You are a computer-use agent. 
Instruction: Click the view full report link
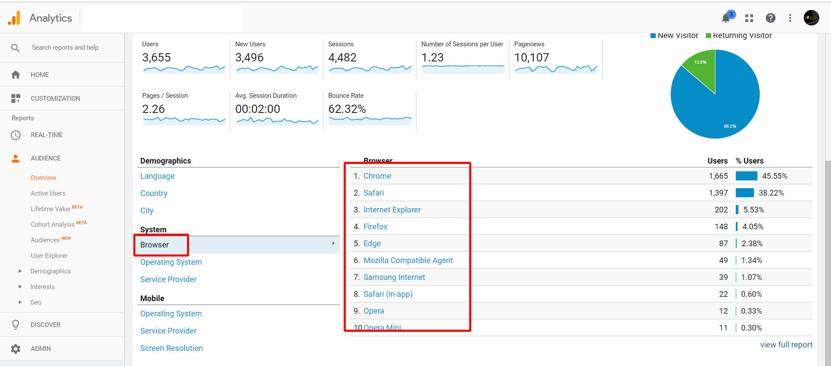(786, 345)
